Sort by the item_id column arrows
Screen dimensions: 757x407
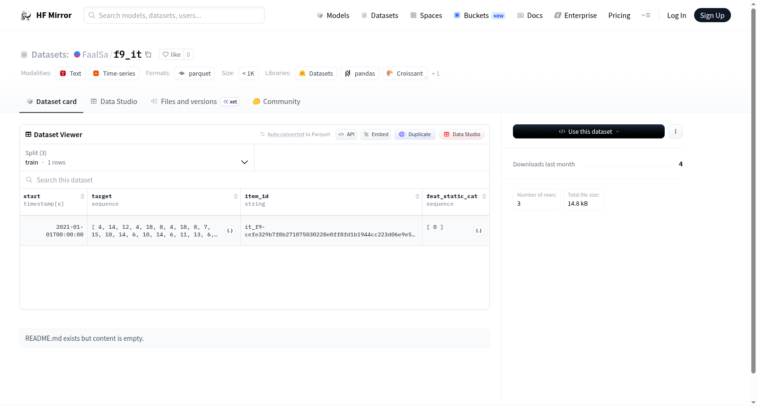[x=417, y=196]
